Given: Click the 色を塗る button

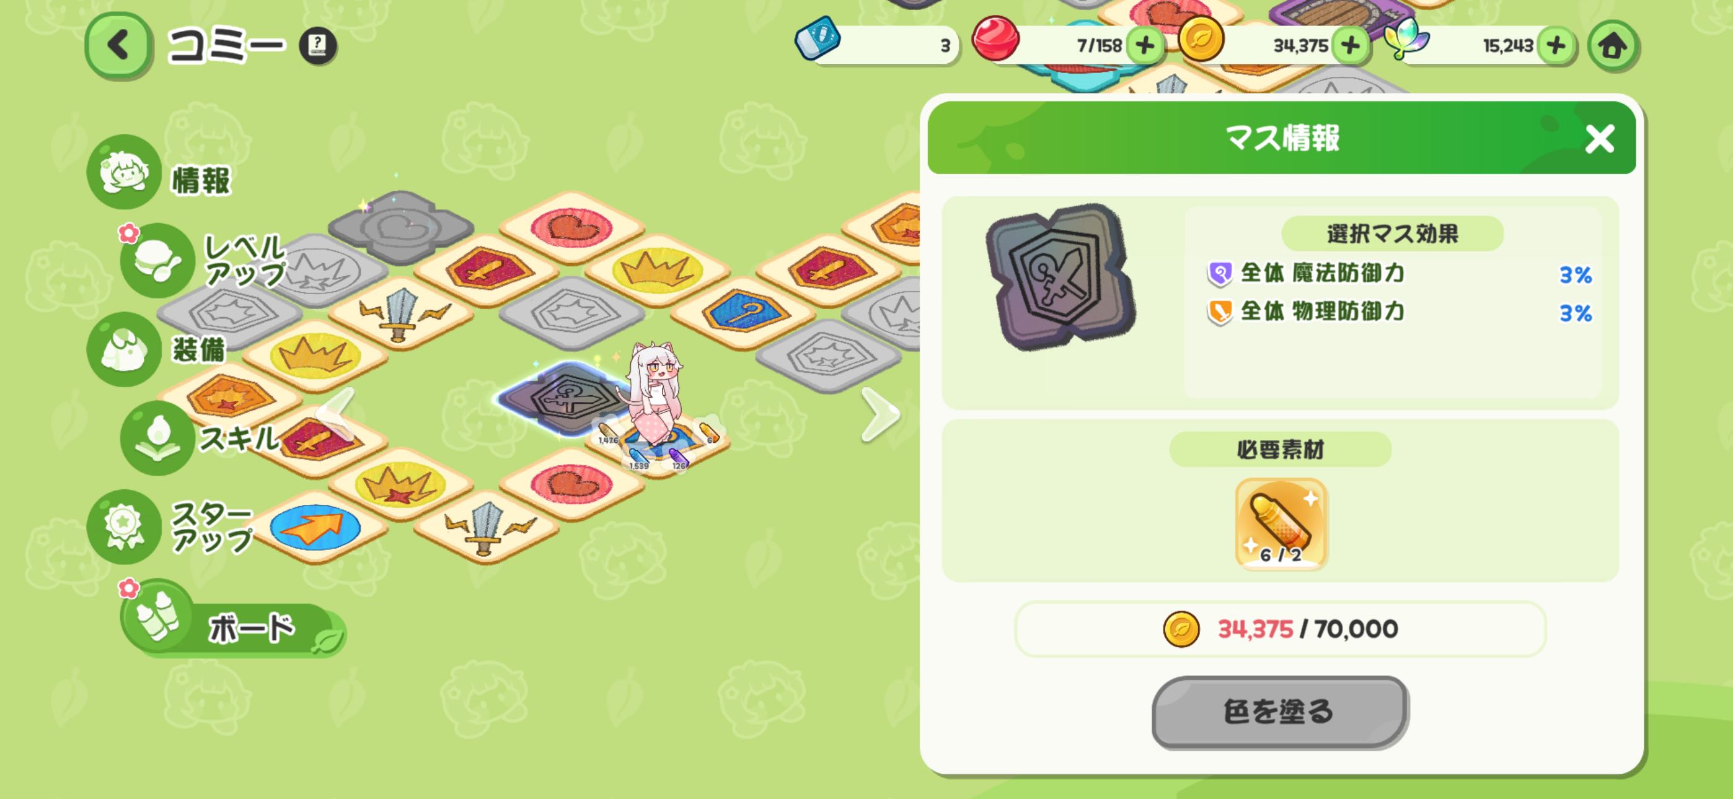Looking at the screenshot, I should click(x=1279, y=712).
